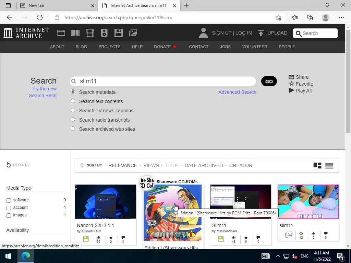Open Advanced Search link

pos(237,92)
